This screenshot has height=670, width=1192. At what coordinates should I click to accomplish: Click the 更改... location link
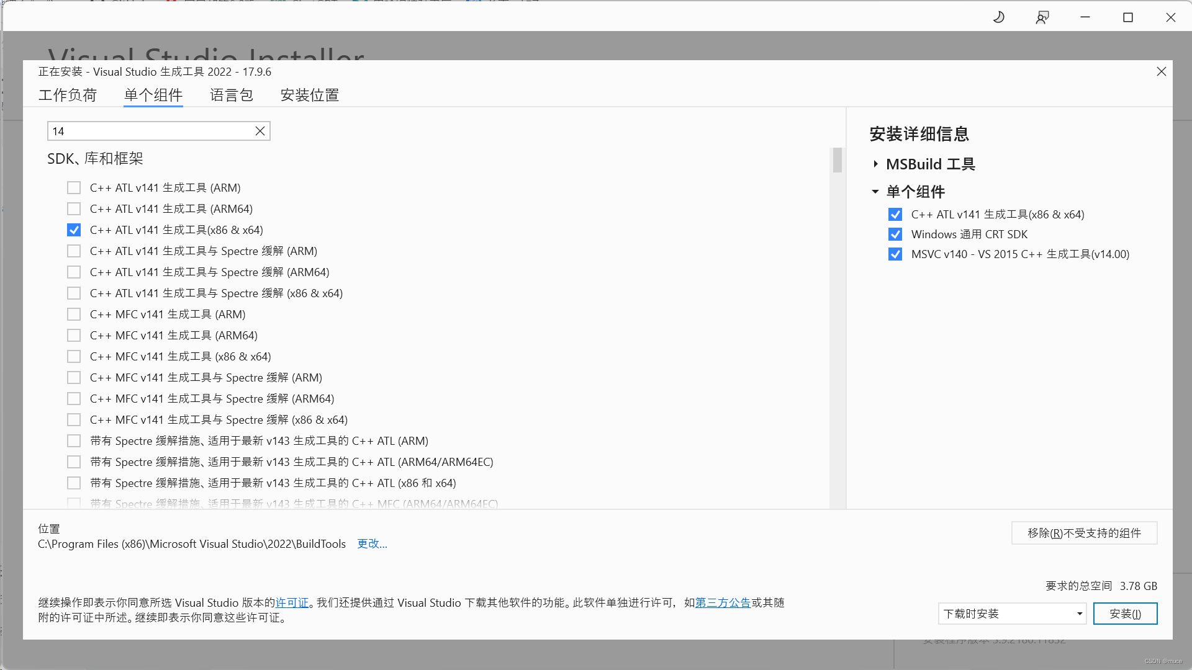[x=372, y=544]
